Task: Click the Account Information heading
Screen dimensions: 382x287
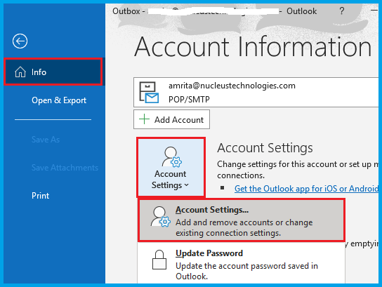Action: (253, 47)
